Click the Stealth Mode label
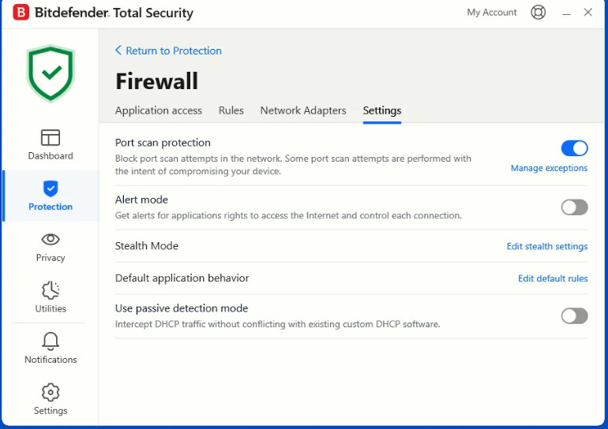 [x=147, y=245]
